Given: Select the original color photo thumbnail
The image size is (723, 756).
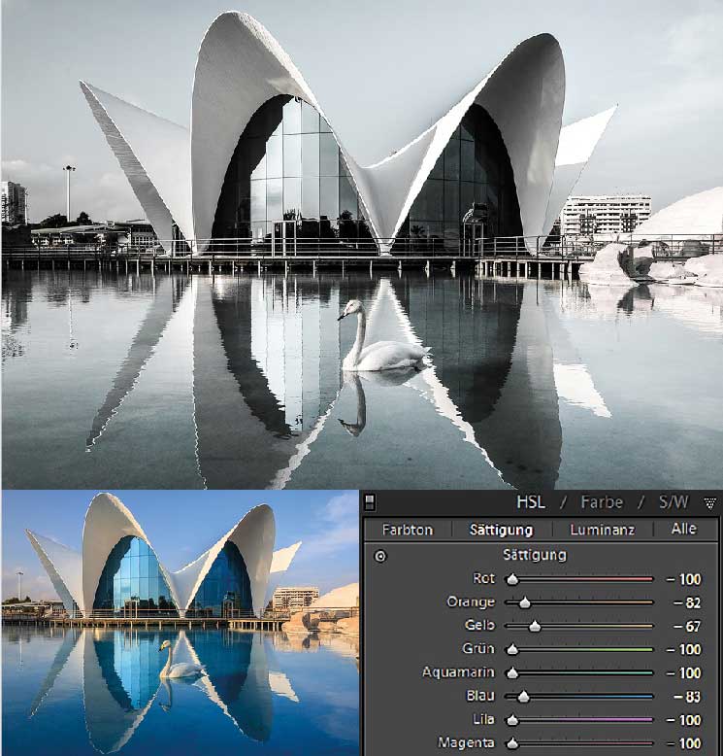Looking at the screenshot, I should 181,623.
